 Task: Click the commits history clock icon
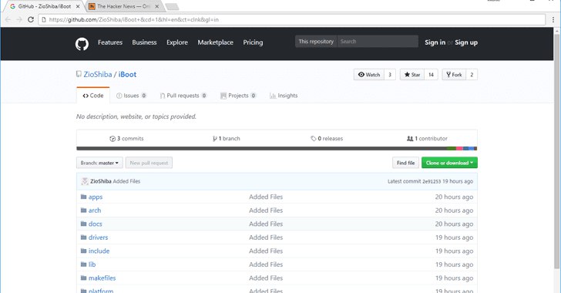click(113, 139)
